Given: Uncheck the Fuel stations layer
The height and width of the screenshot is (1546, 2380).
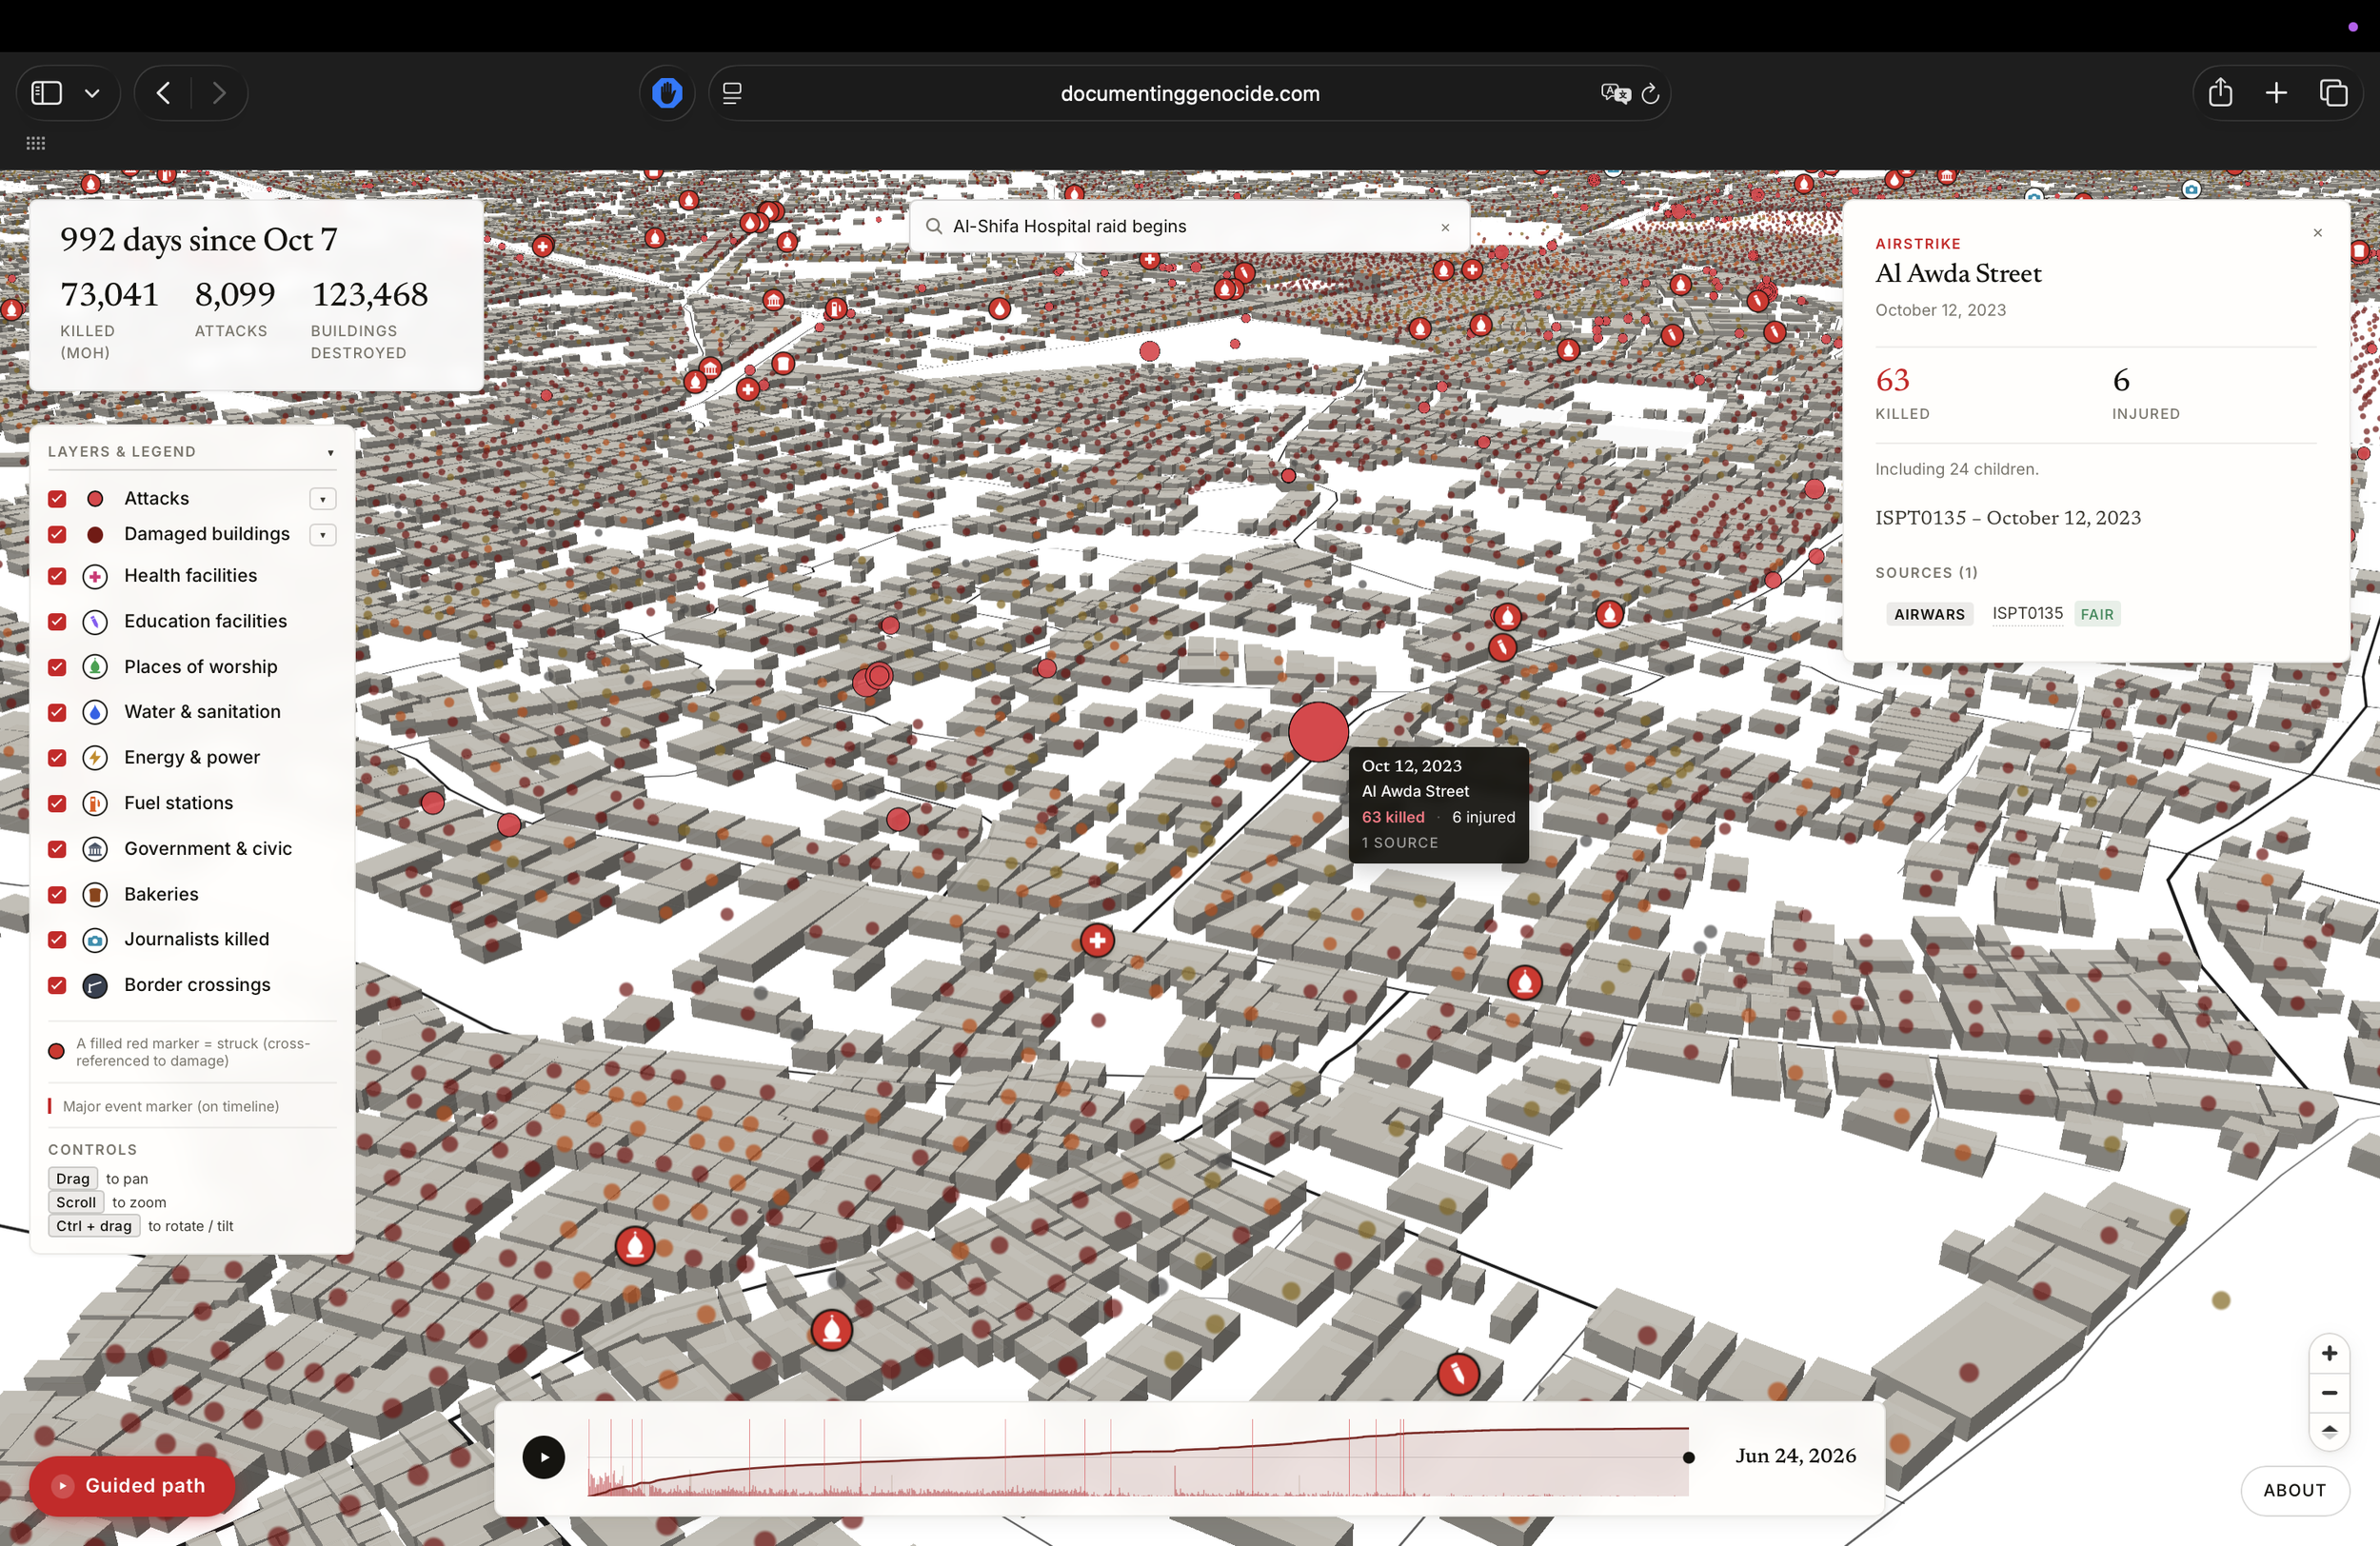Looking at the screenshot, I should (57, 803).
